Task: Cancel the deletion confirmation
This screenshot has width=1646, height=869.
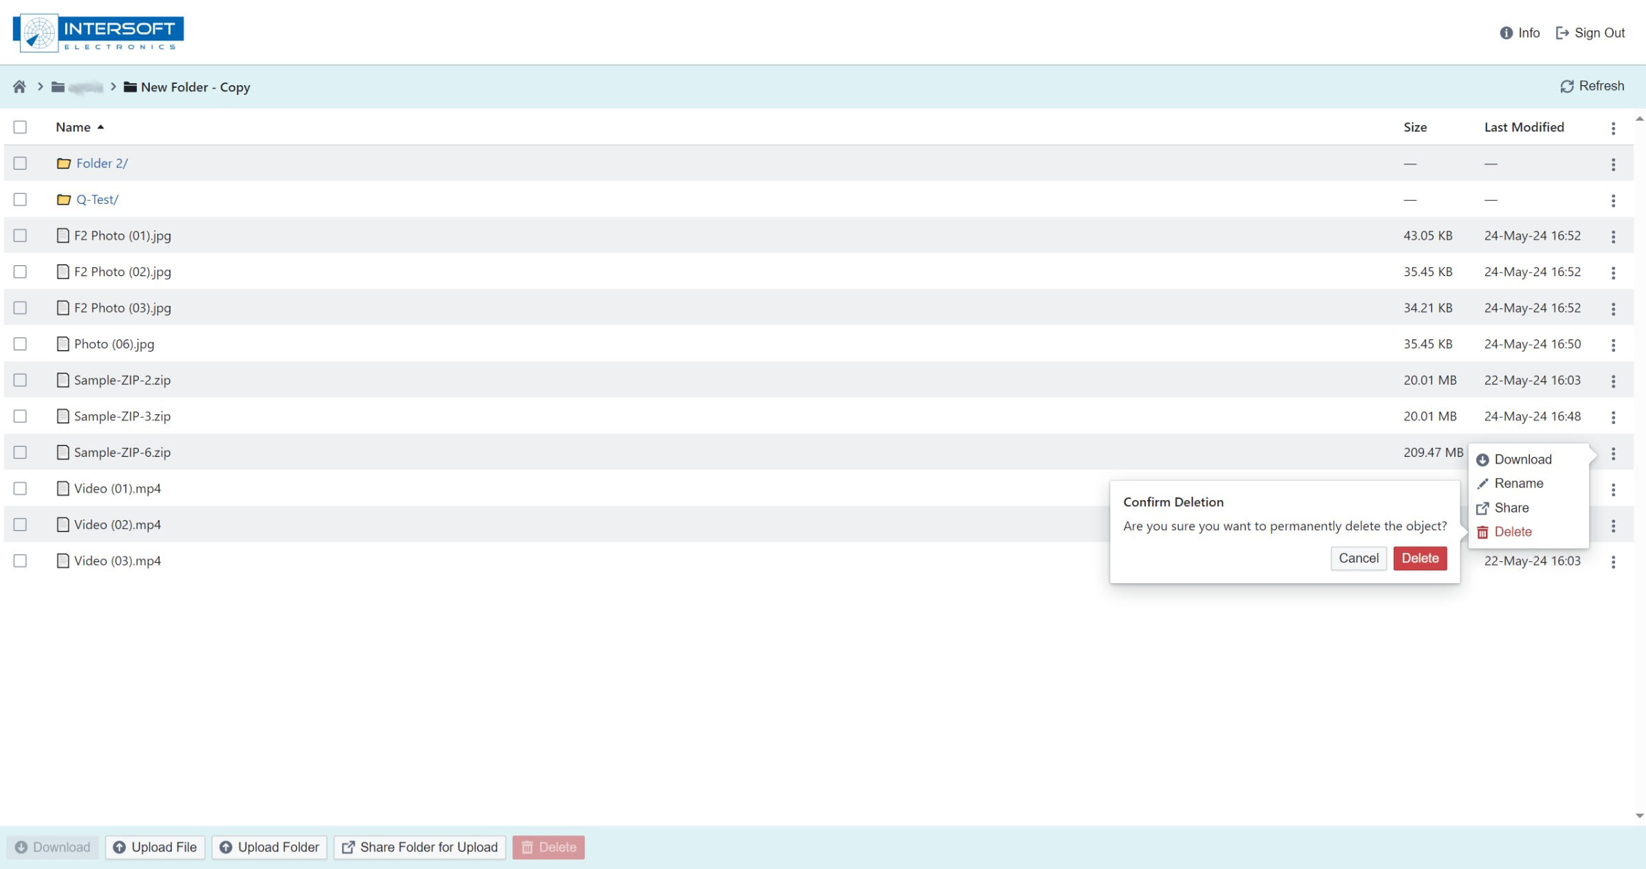Action: [1358, 558]
